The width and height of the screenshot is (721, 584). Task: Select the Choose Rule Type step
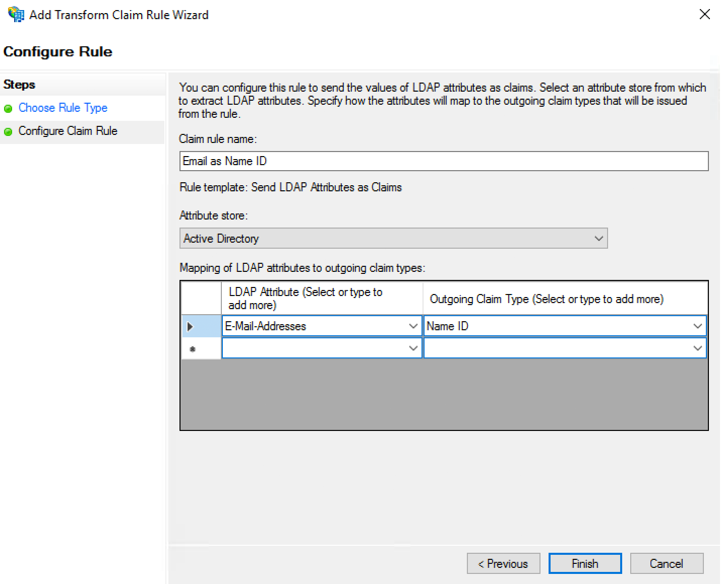[x=63, y=108]
